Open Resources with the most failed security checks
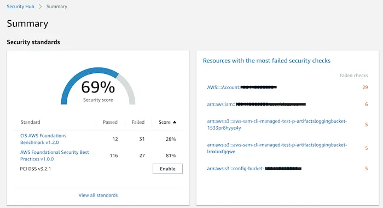Image resolution: width=383 pixels, height=208 pixels. 266,61
